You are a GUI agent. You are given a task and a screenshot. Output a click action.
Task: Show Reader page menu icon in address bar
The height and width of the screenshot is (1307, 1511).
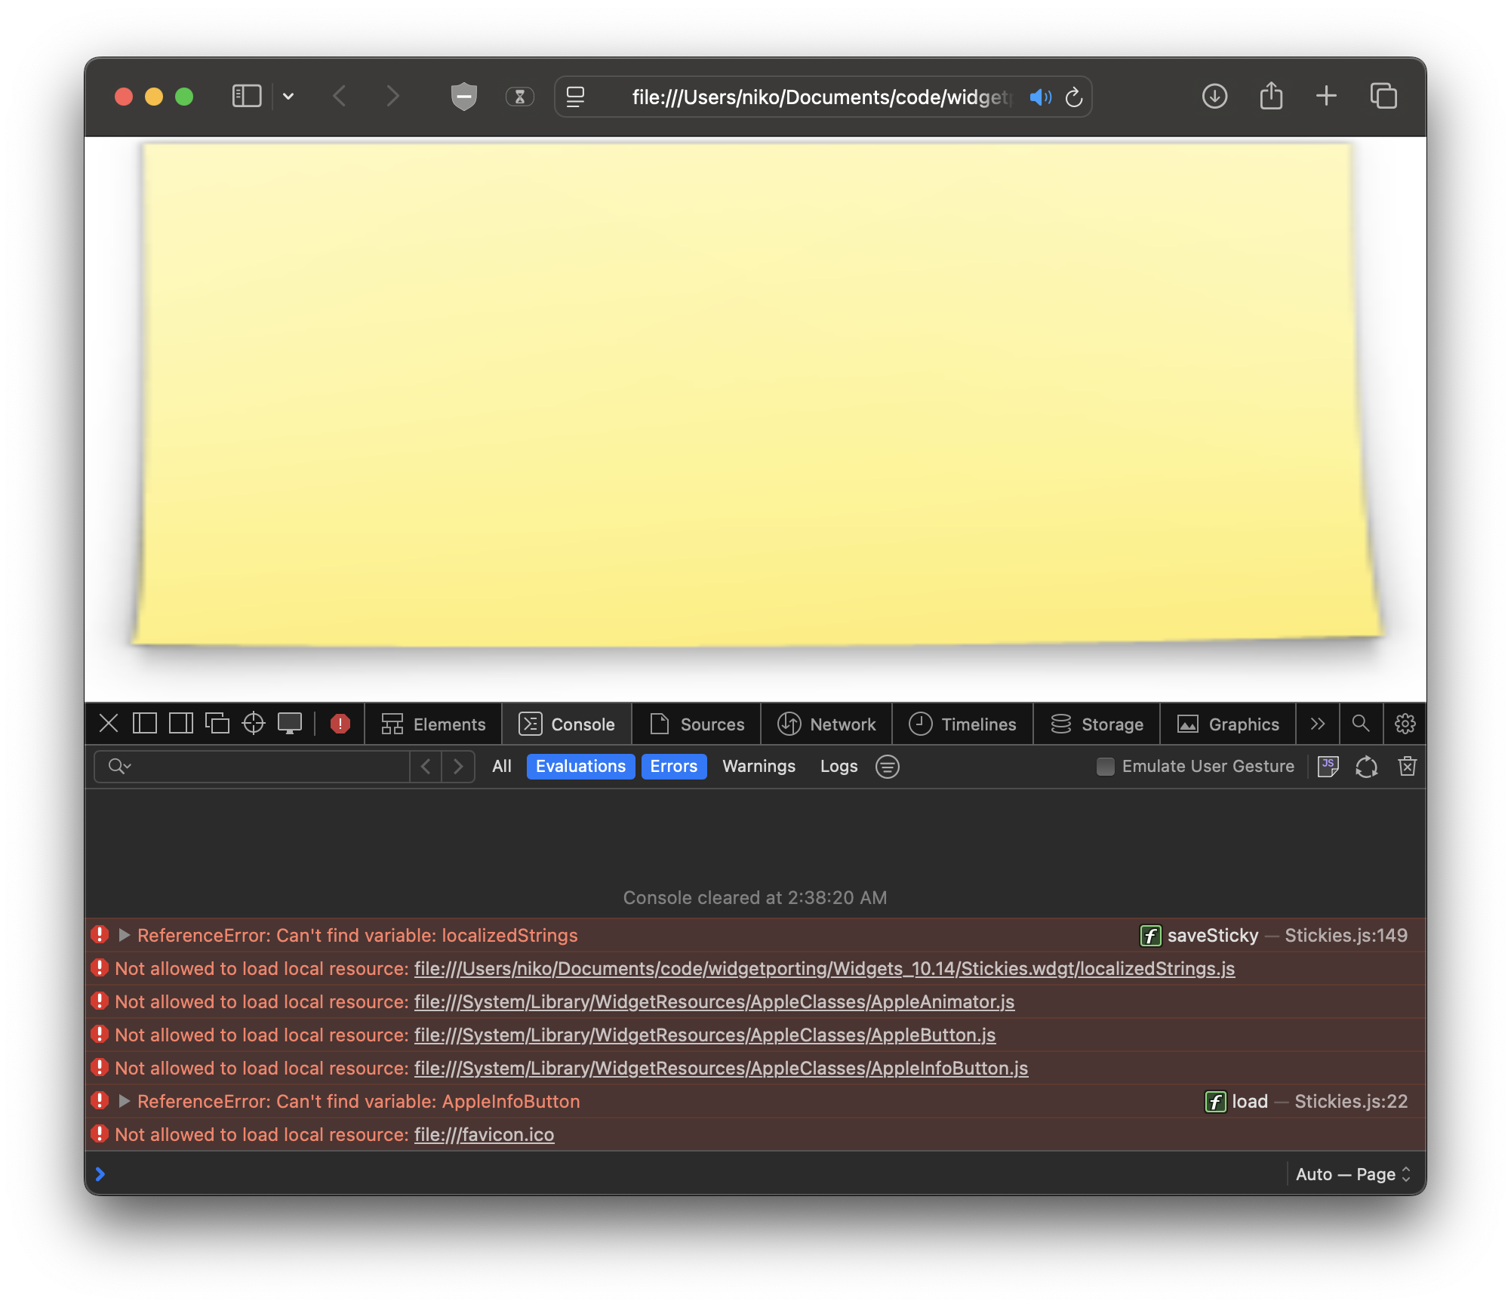click(576, 97)
